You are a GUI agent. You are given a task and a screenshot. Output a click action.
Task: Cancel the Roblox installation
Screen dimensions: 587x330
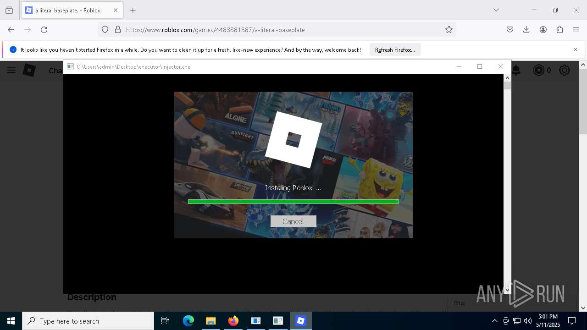point(293,221)
